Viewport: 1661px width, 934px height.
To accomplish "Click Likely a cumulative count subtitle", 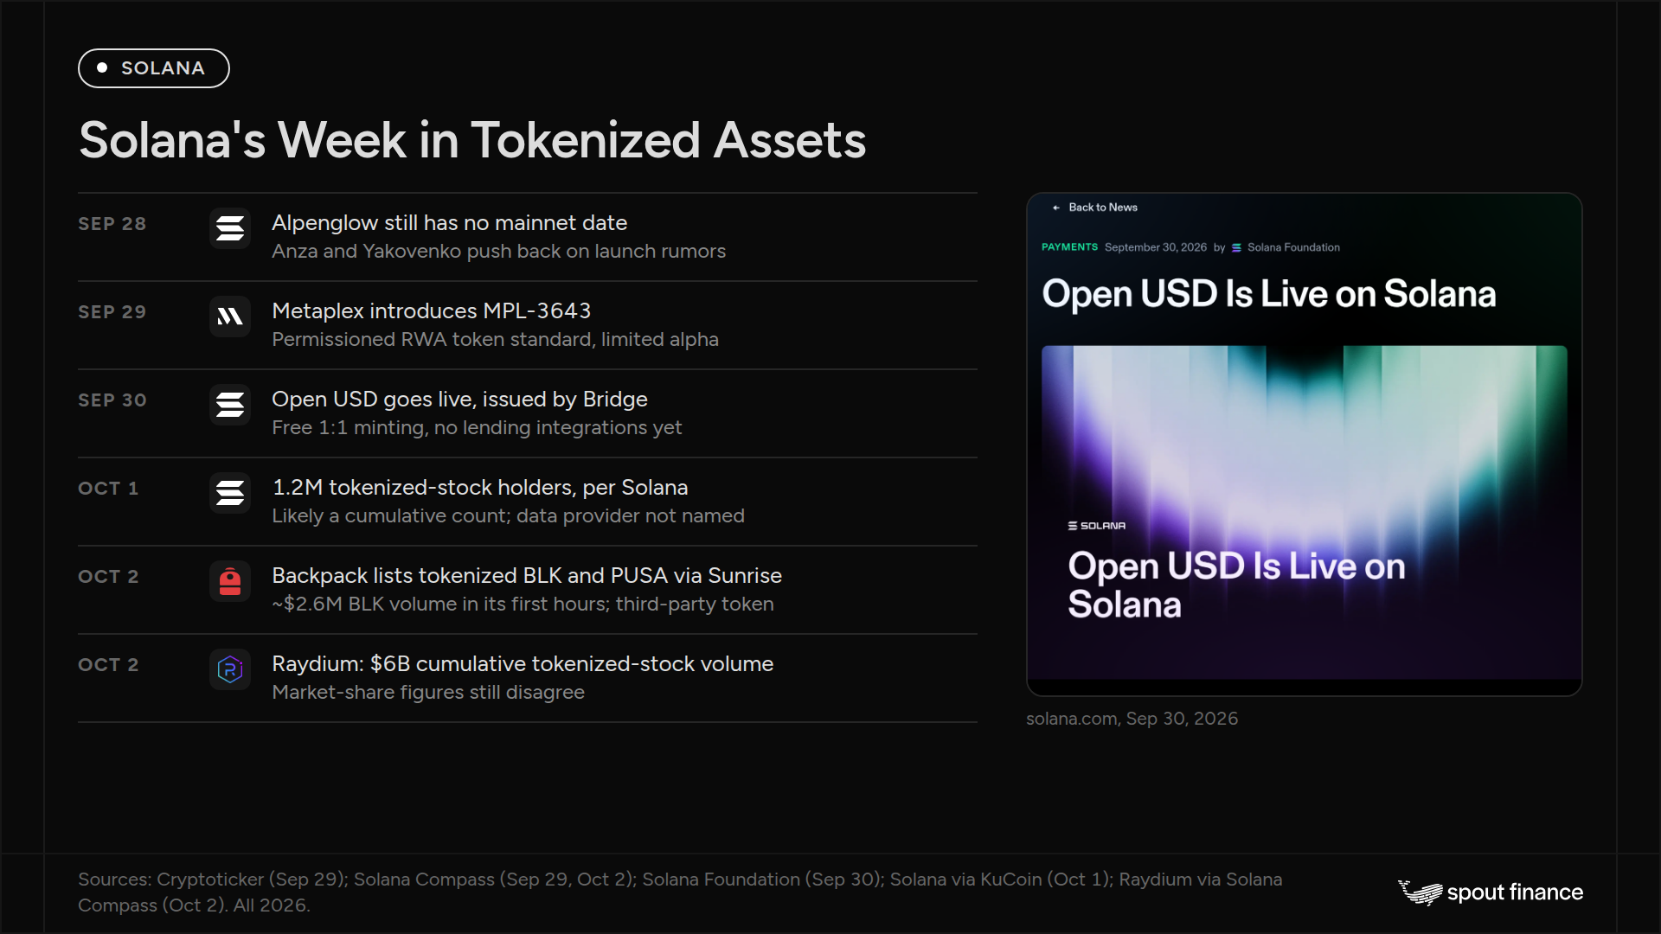I will tap(508, 516).
